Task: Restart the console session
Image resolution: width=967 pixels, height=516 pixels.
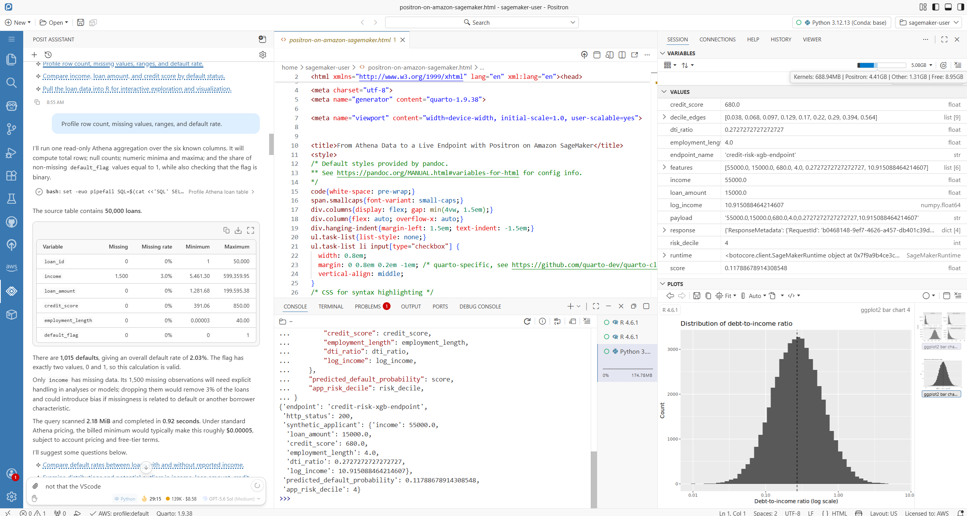Action: pyautogui.click(x=527, y=321)
